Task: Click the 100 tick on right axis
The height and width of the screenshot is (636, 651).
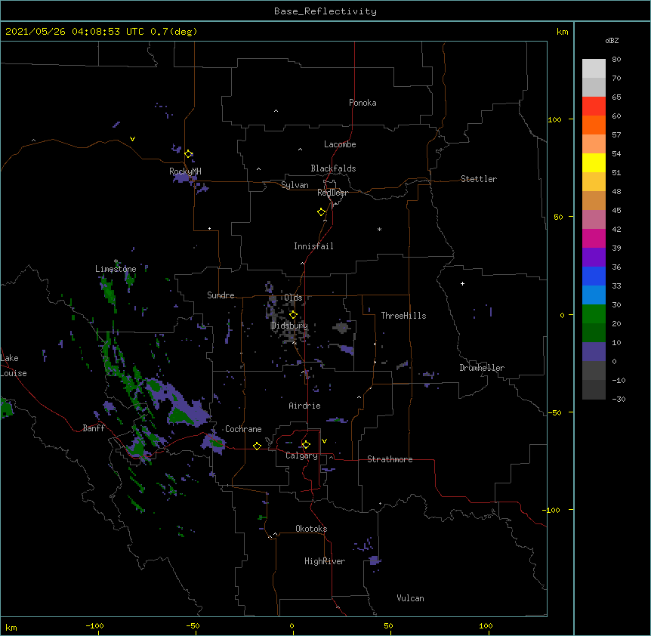Action: 554,119
